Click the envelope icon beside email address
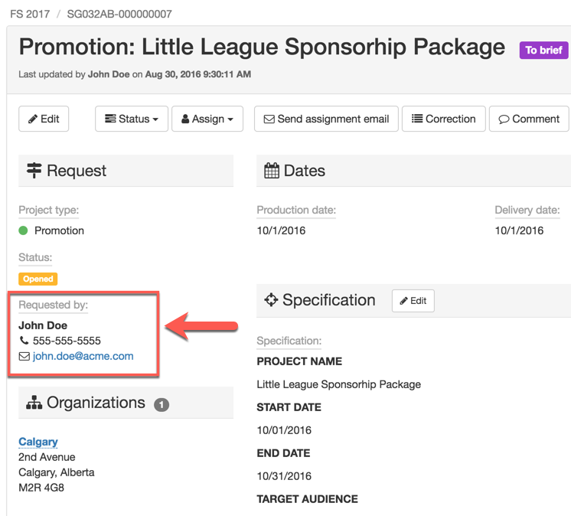571x516 pixels. (24, 356)
